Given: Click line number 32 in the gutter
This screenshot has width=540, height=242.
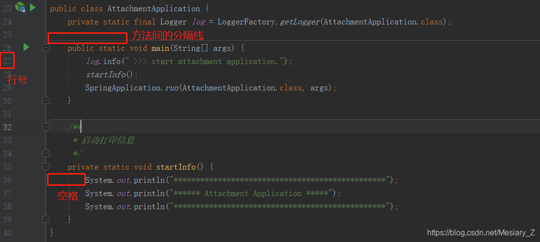Looking at the screenshot, I should coord(7,127).
